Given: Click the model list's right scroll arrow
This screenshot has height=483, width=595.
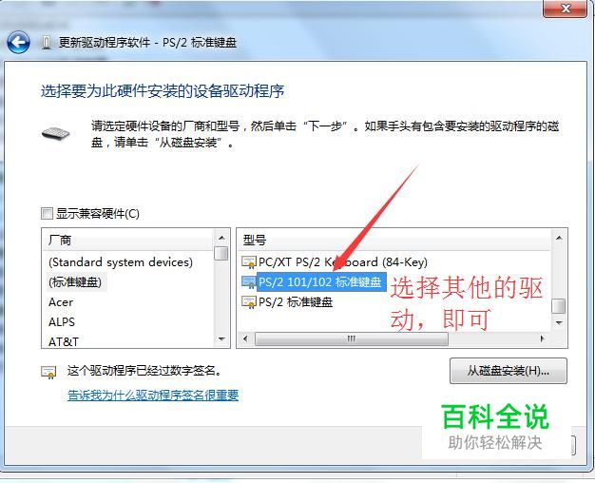Looking at the screenshot, I should 543,338.
